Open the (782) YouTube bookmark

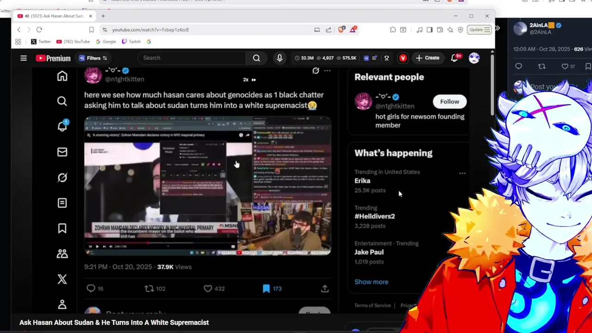pyautogui.click(x=73, y=42)
